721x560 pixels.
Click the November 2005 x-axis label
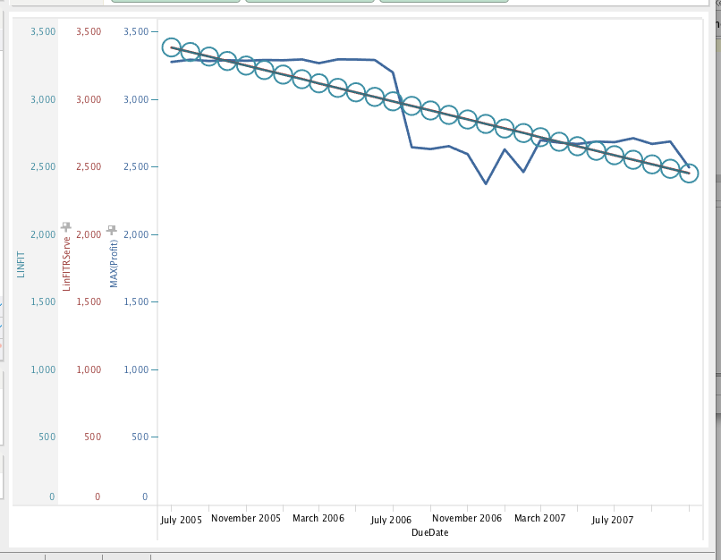[245, 518]
